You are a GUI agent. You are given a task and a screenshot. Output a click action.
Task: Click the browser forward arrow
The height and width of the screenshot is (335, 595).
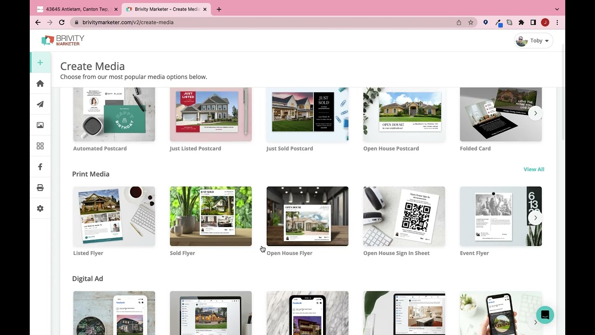50,22
